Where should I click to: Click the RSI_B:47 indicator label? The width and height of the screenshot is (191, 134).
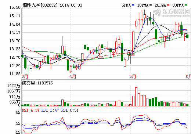(x=50, y=110)
